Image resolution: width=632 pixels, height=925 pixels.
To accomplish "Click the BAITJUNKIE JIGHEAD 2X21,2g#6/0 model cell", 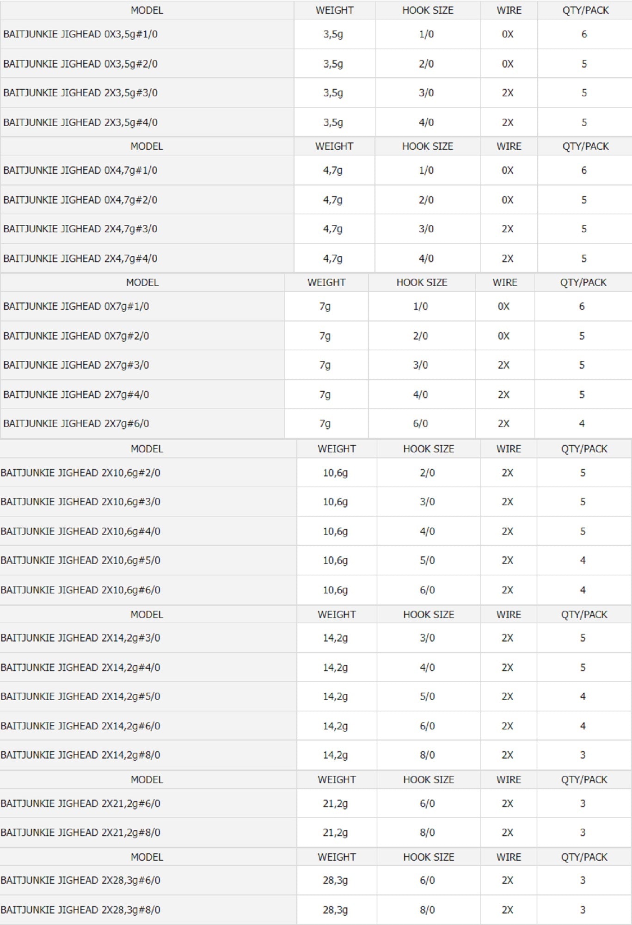I will [80, 804].
